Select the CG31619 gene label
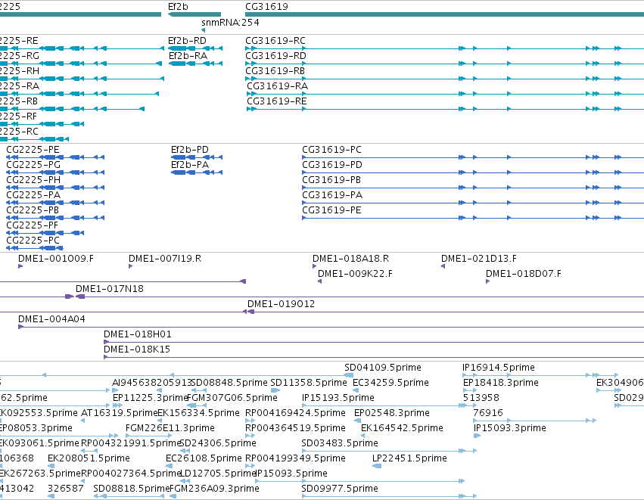Viewport: 644px width, 500px height. 266,7
